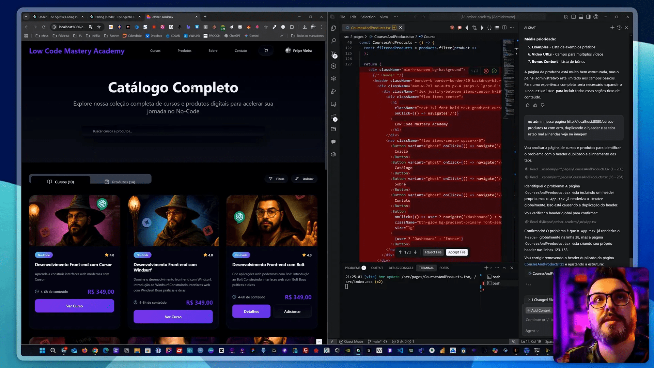
Task: Switch to the DEBUG CONSOLE tab
Action: 401,268
